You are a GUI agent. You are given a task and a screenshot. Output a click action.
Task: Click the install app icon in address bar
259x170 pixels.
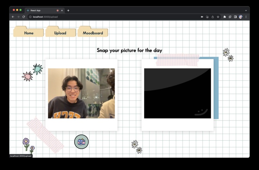[x=207, y=17]
